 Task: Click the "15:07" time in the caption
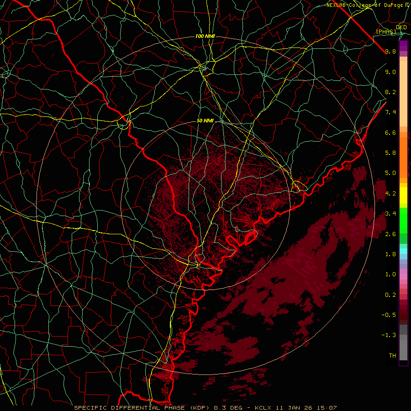(x=327, y=408)
